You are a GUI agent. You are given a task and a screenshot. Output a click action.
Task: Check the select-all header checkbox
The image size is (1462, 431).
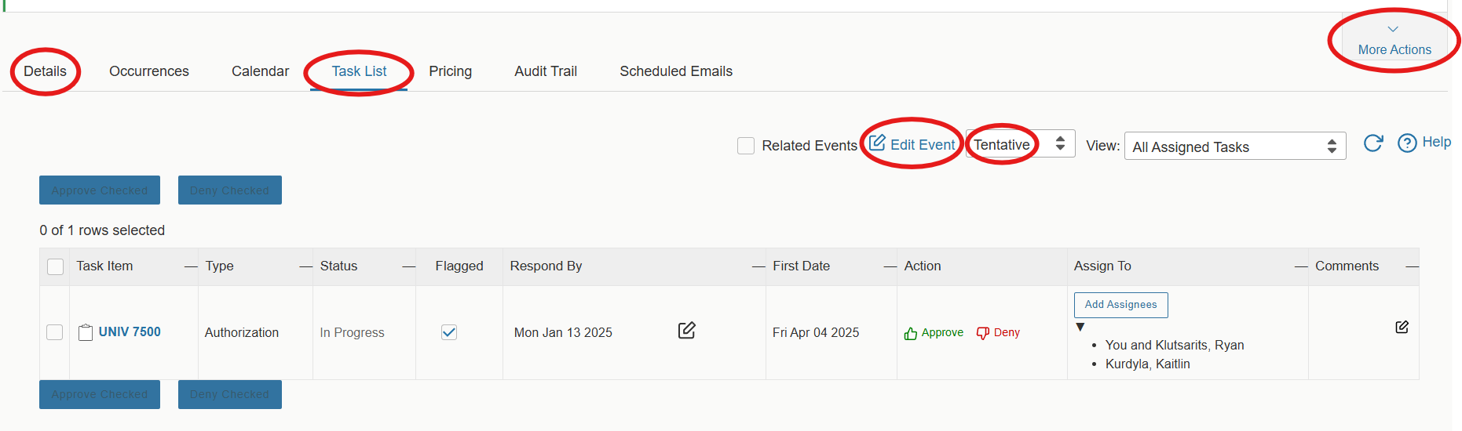(x=56, y=266)
